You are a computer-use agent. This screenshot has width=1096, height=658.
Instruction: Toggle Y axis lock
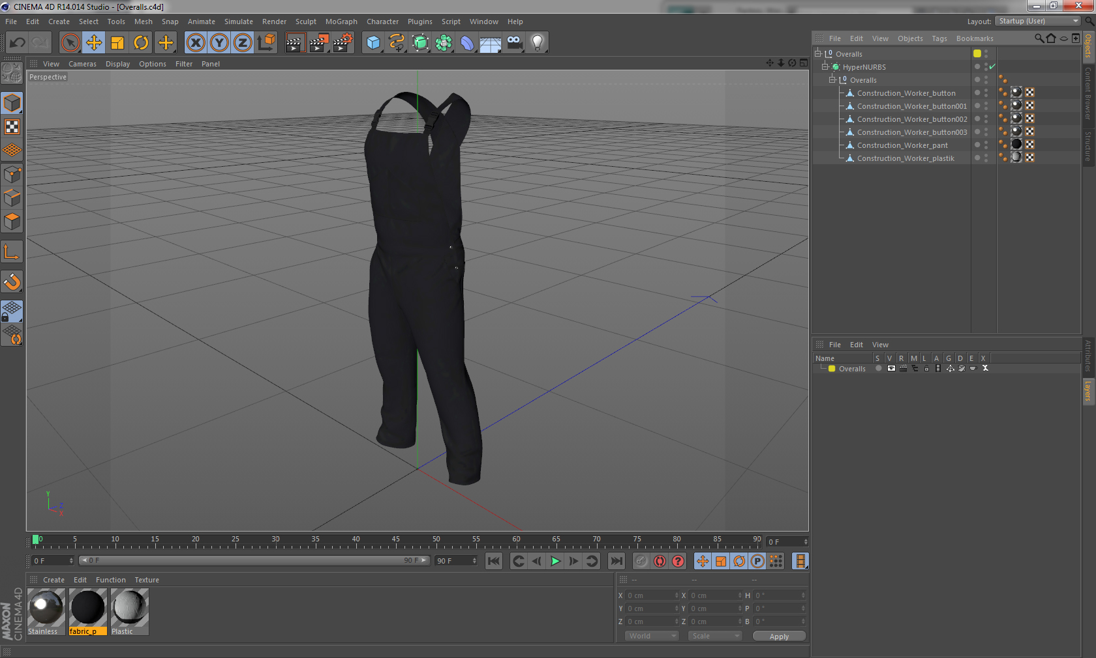pyautogui.click(x=219, y=43)
